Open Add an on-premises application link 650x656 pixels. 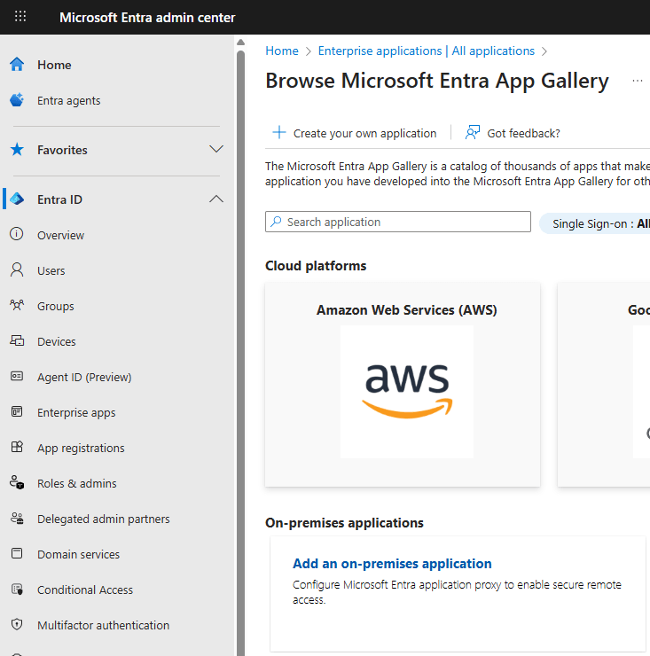coord(392,564)
